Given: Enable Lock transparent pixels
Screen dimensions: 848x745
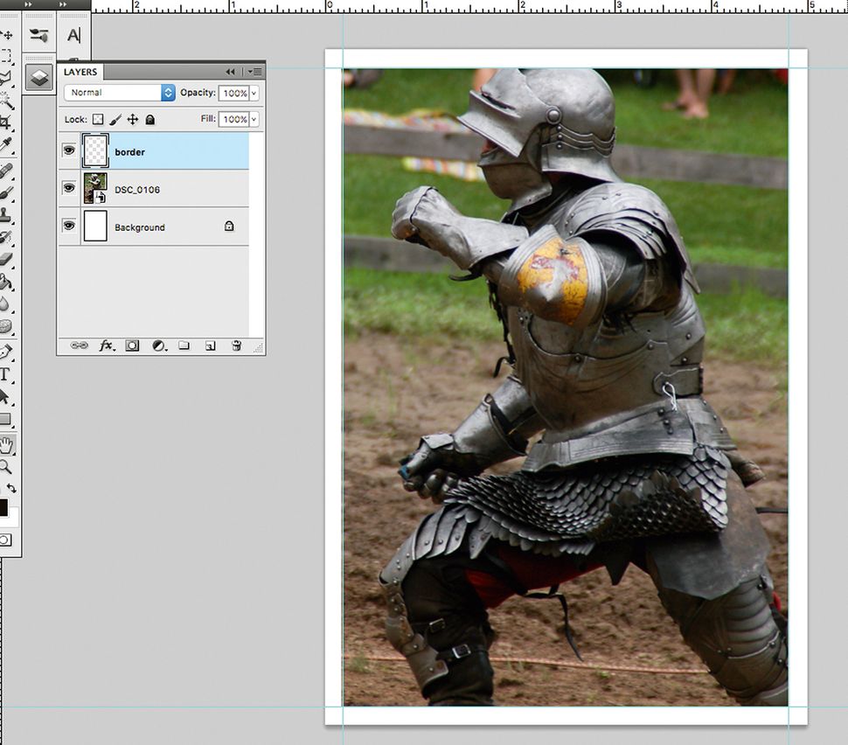Looking at the screenshot, I should click(99, 119).
